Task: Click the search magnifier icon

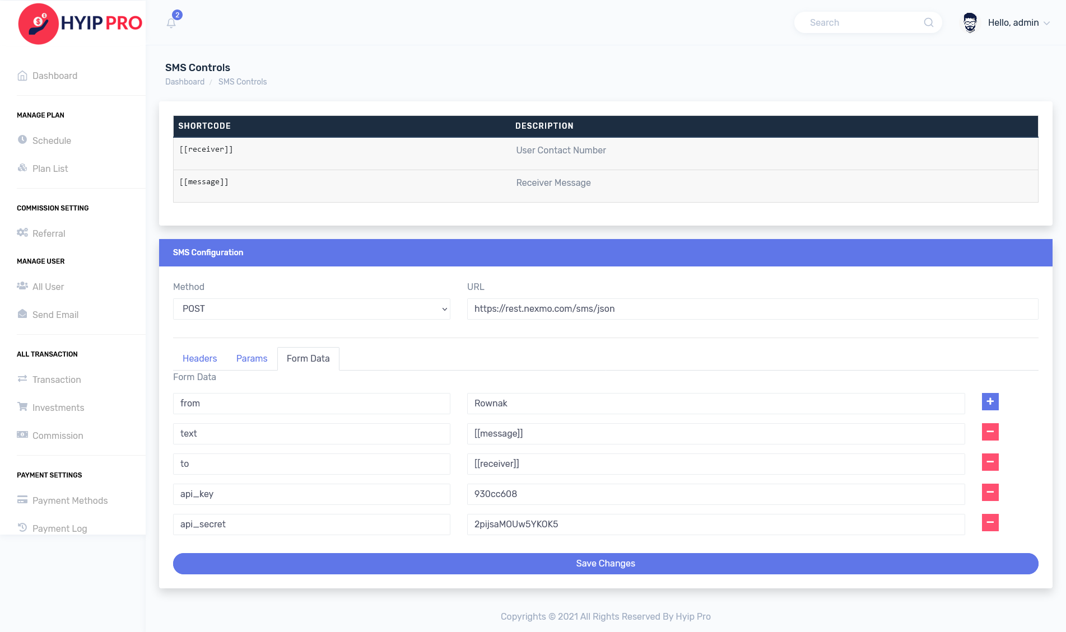Action: click(x=928, y=22)
